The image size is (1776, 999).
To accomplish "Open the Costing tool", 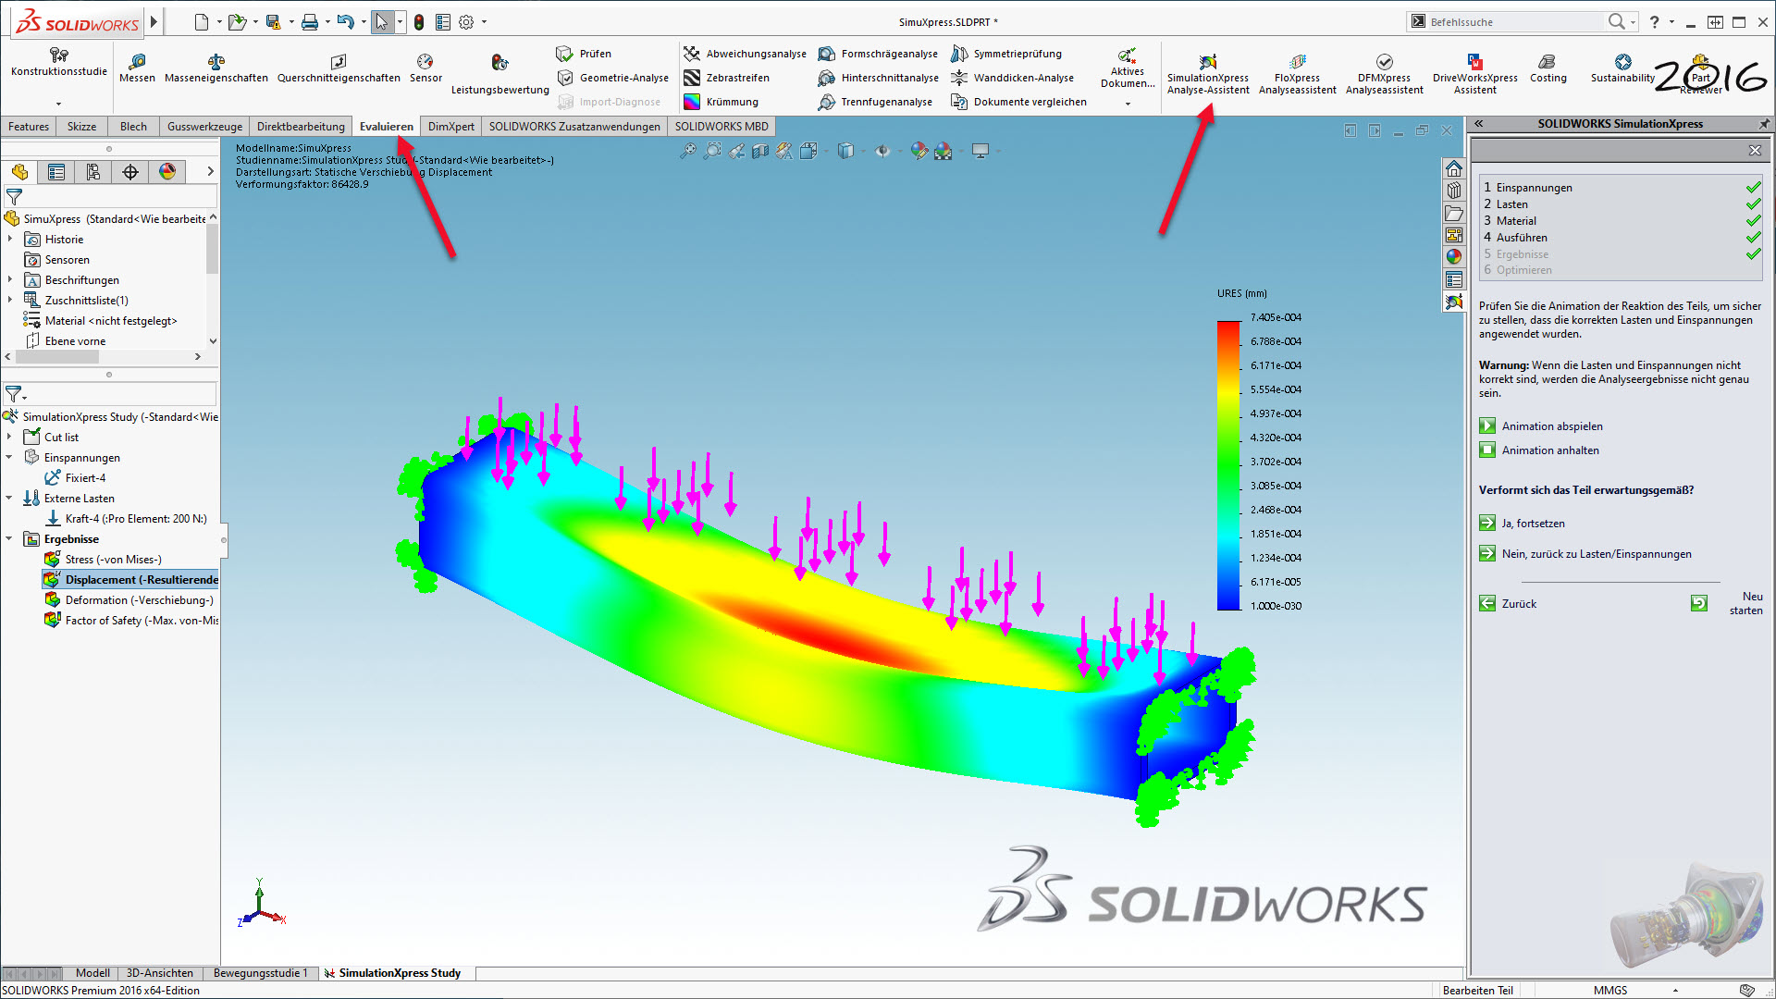I will point(1548,68).
